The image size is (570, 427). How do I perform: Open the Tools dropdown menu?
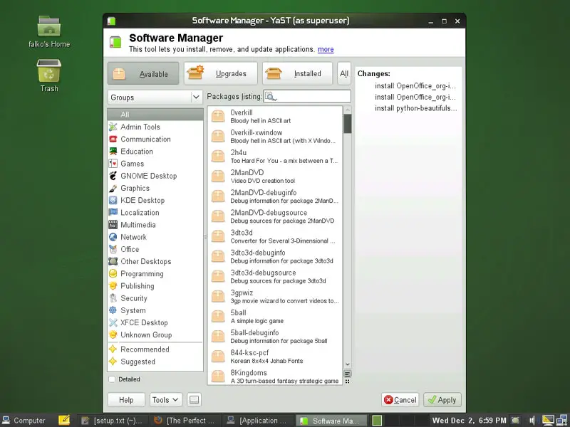166,400
